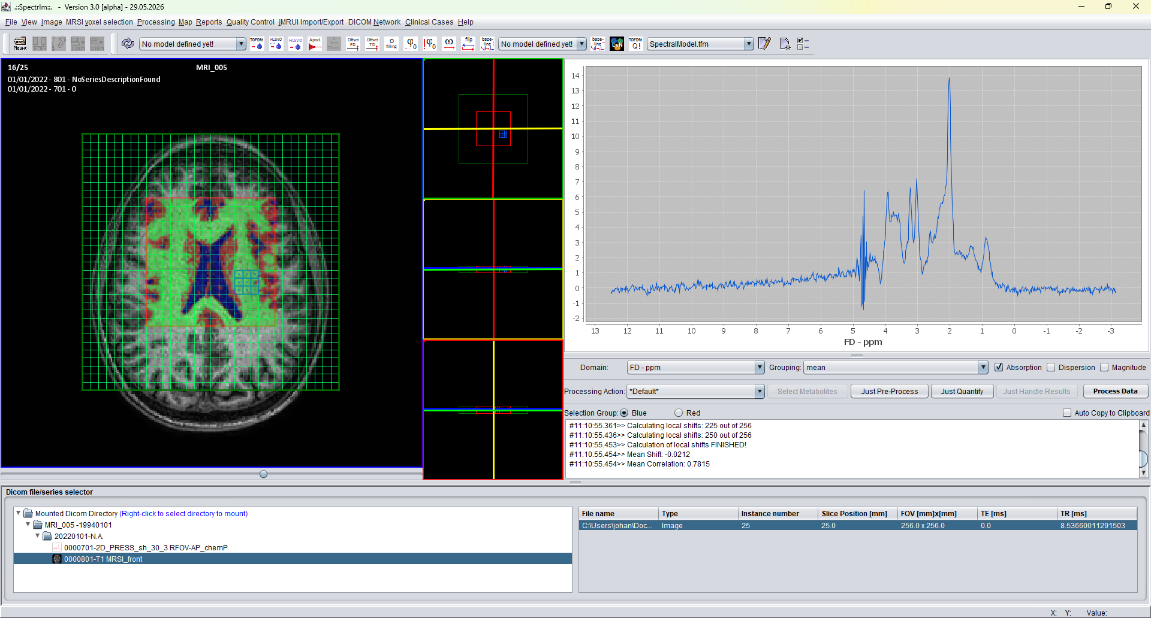Click the T1 MRSI_front series brain icon
1151x618 pixels.
click(x=57, y=559)
